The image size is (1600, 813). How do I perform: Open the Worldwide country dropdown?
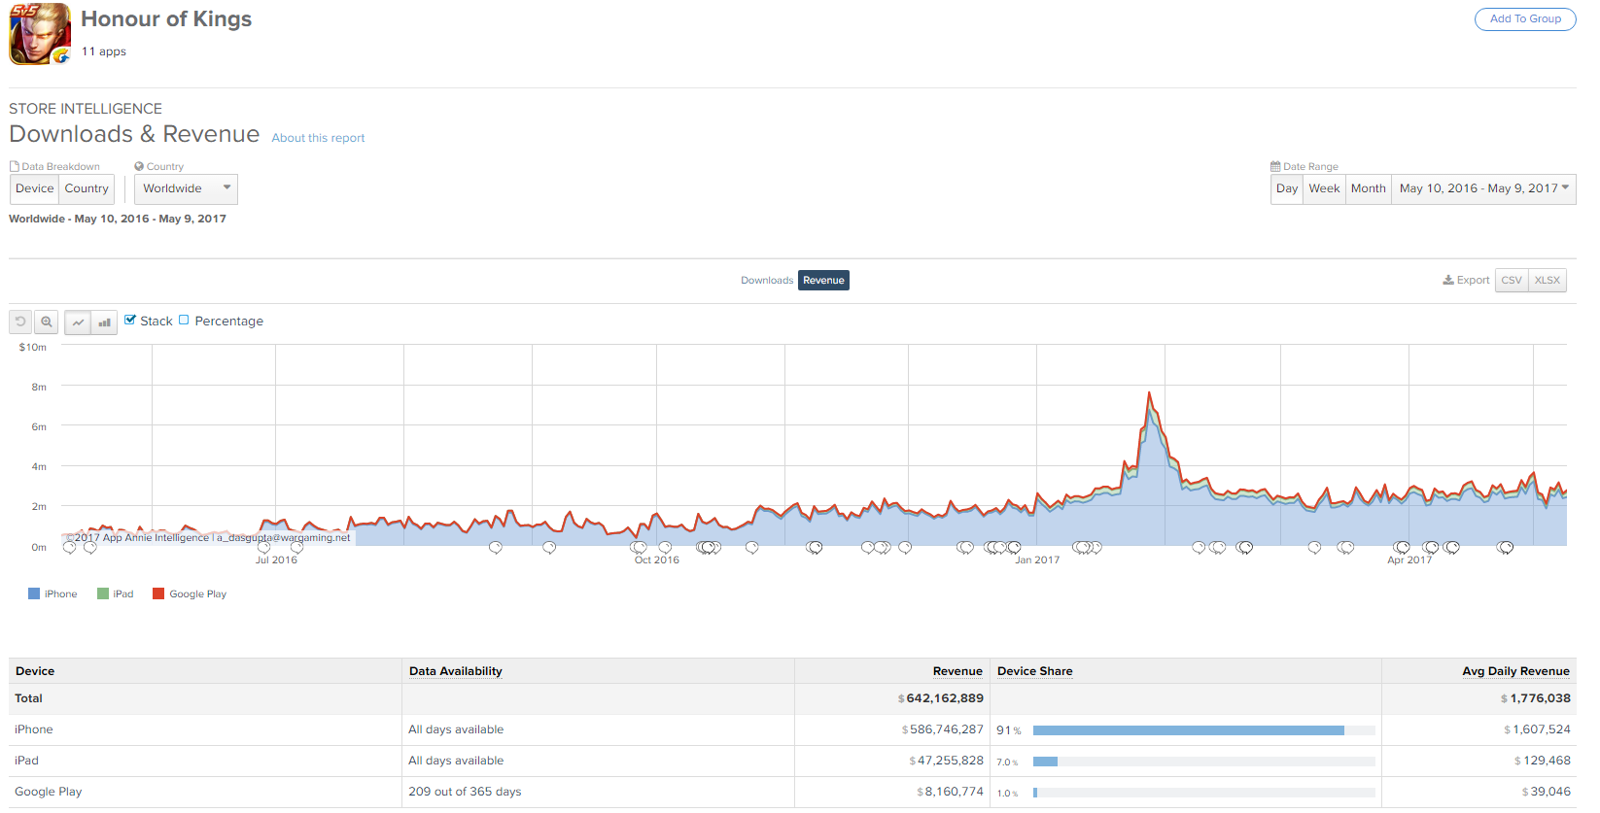[x=186, y=188]
